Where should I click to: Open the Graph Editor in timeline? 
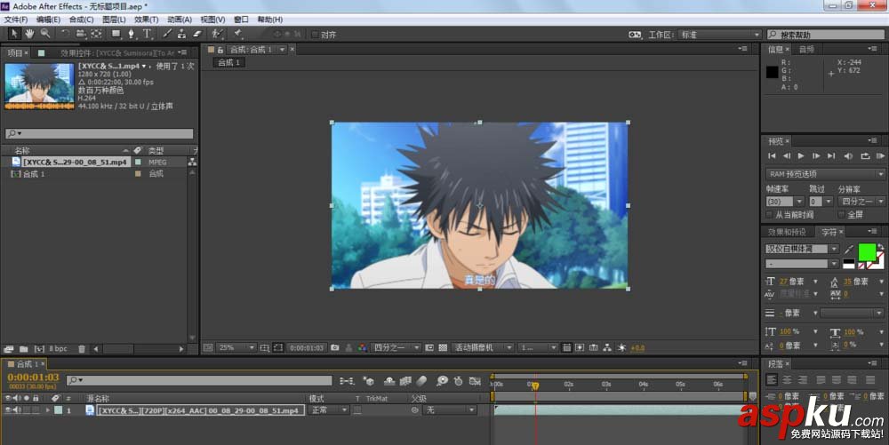coord(475,381)
